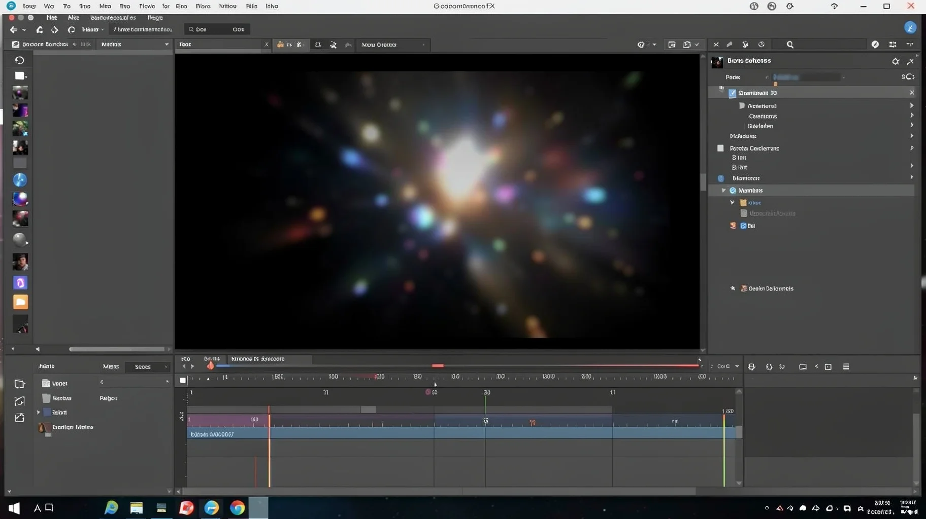This screenshot has width=926, height=519.
Task: Expand the Caenicoxs row arrow
Action: point(912,116)
